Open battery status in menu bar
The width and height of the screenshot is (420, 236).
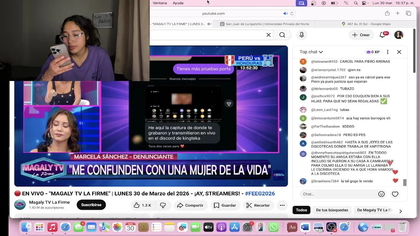pyautogui.click(x=334, y=3)
